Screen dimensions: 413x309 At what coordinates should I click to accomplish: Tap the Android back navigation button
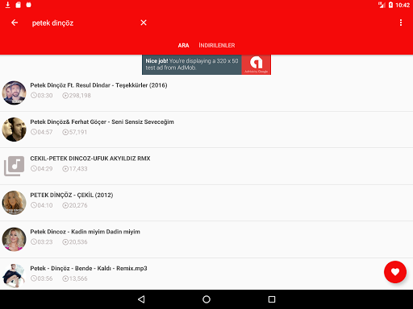click(x=141, y=299)
